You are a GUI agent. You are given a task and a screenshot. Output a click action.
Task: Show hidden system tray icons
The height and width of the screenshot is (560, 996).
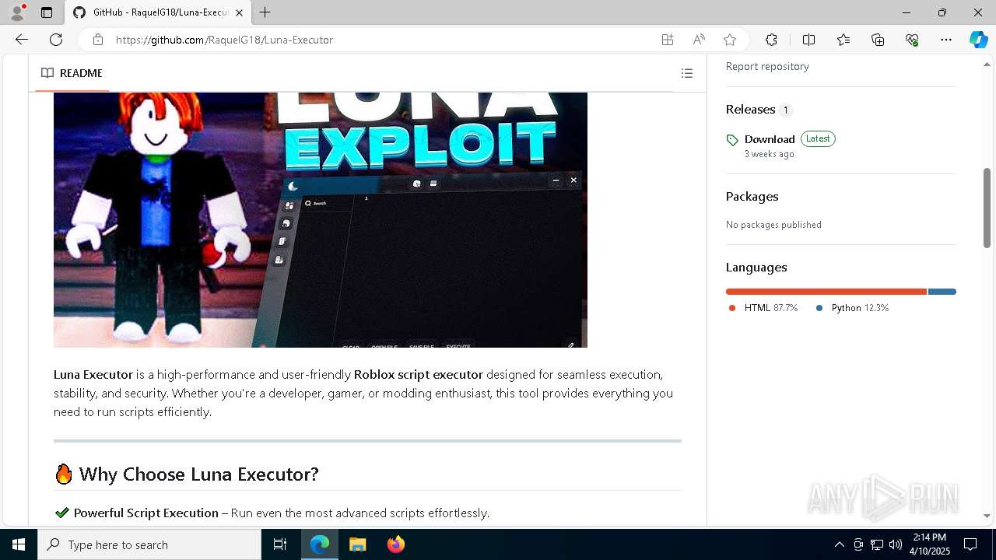click(839, 544)
